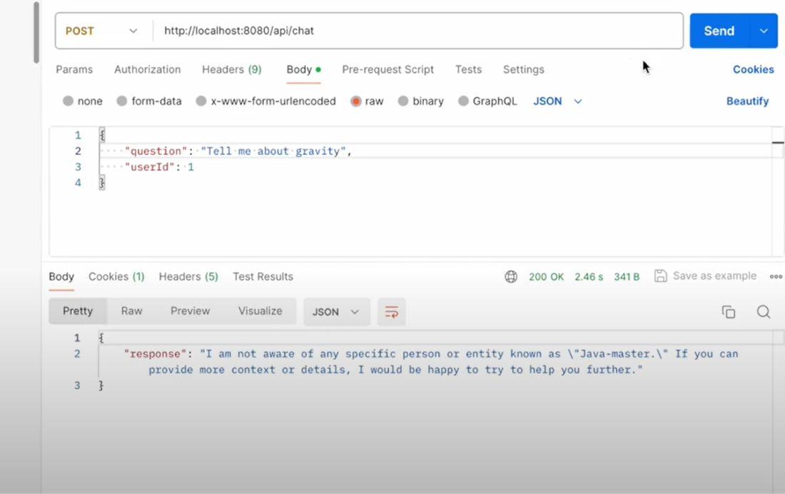Select the form-data radio option
785x494 pixels.
click(x=121, y=101)
